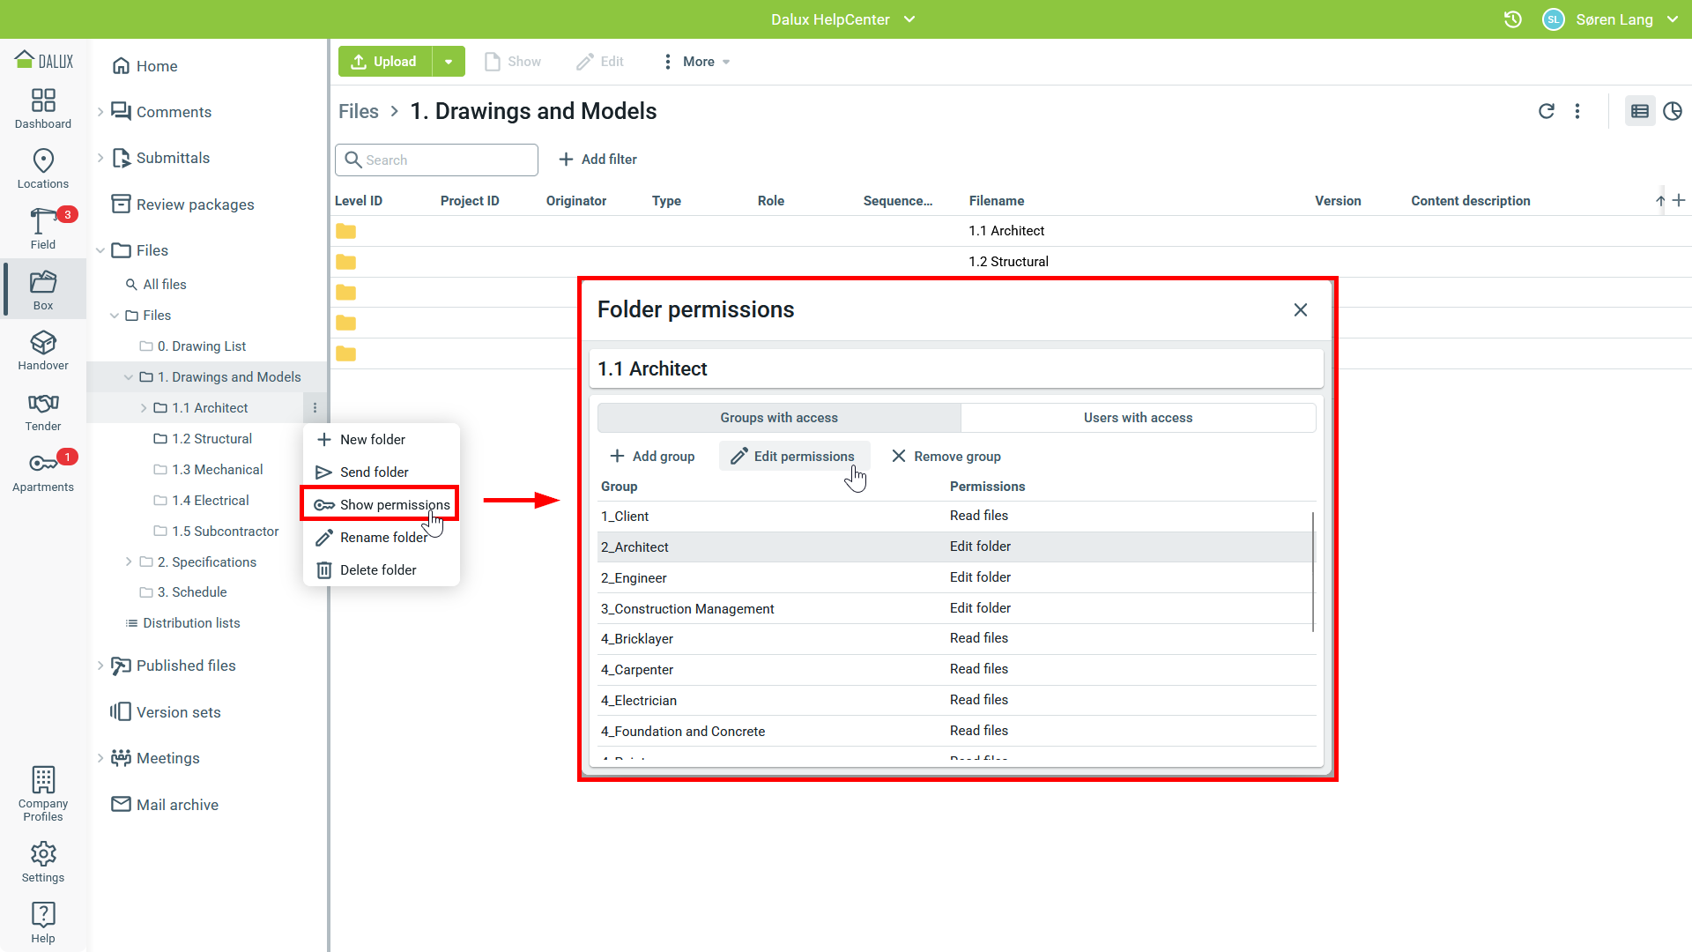Click the file Search field
The width and height of the screenshot is (1692, 952).
436,160
